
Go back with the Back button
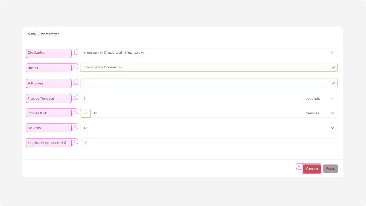click(330, 168)
